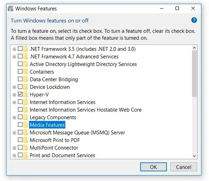Select the Microsoft Print to PDF label

(x=55, y=140)
